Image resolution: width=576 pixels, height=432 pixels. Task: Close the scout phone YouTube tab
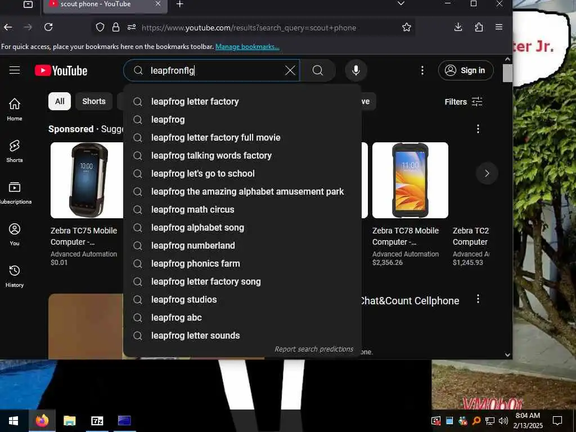(x=158, y=4)
